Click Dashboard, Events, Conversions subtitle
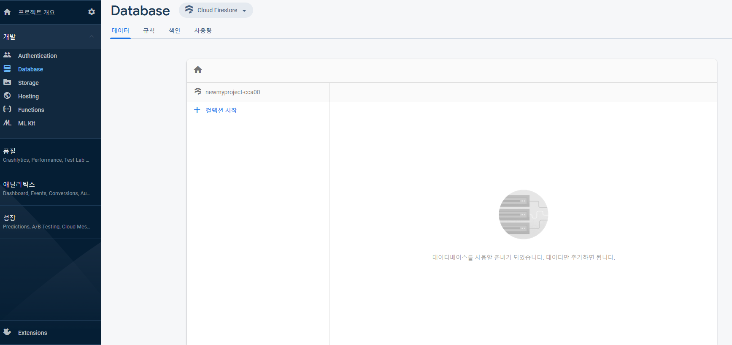This screenshot has width=732, height=345. [46, 193]
